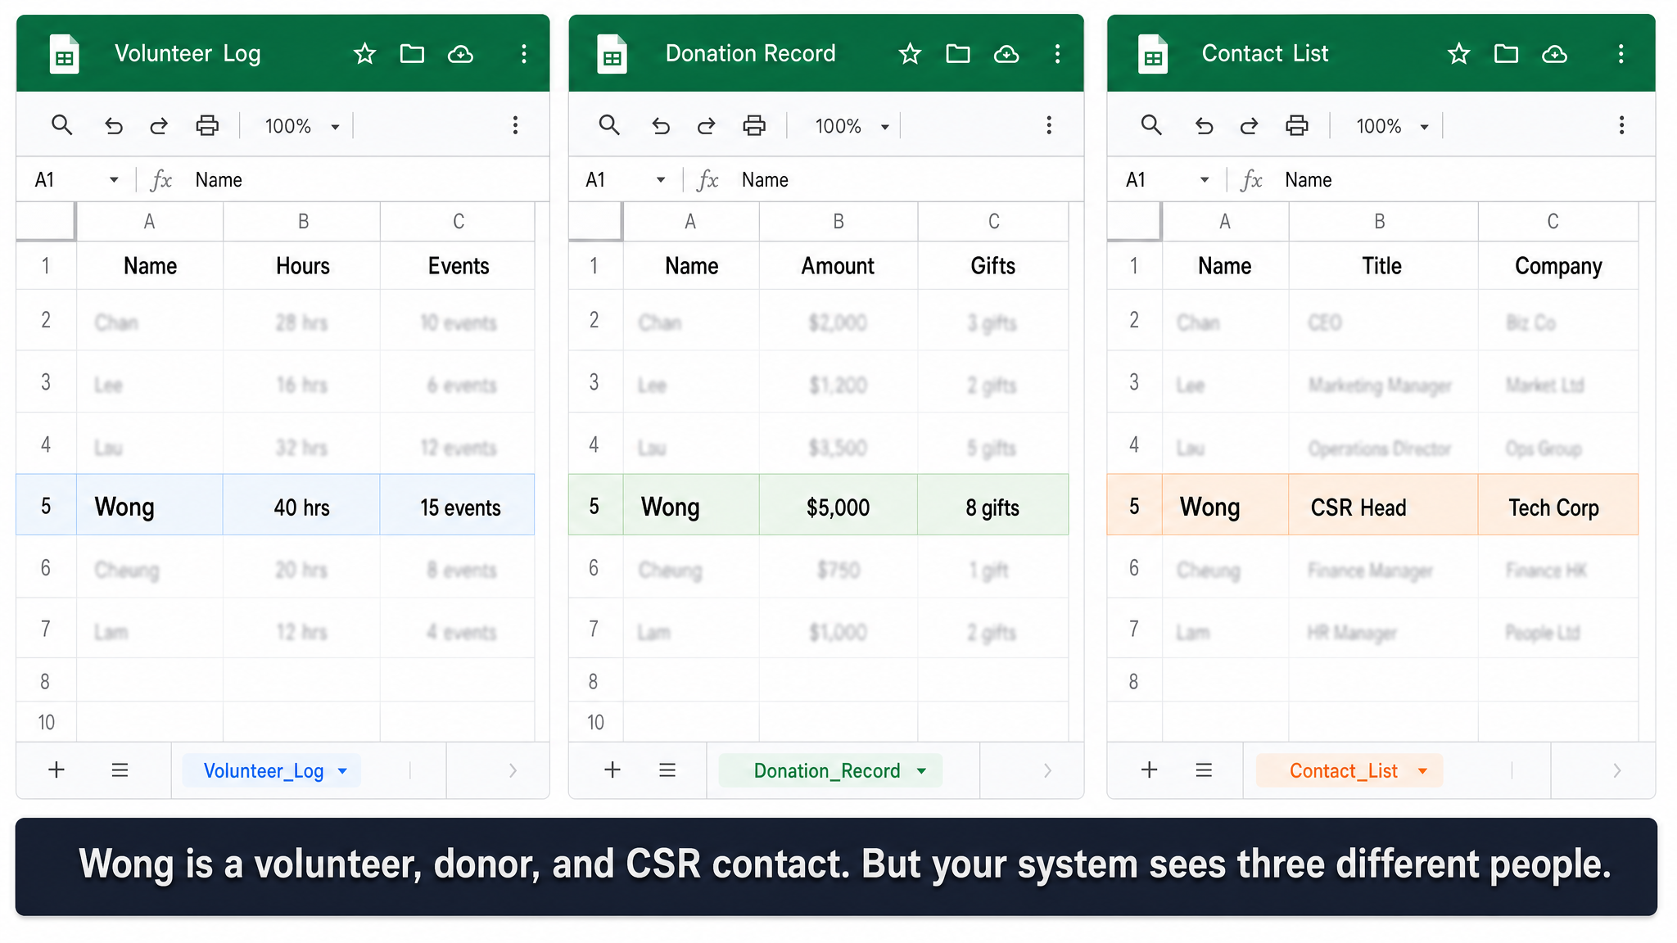Select the "CSR Head" cell

(1384, 505)
